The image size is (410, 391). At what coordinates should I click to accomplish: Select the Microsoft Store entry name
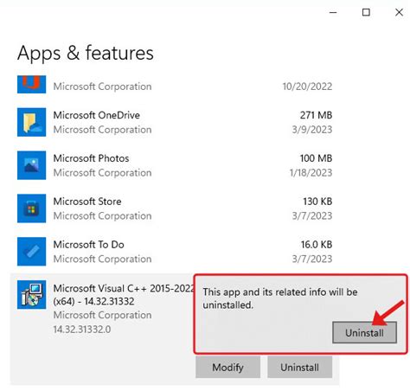(x=87, y=202)
